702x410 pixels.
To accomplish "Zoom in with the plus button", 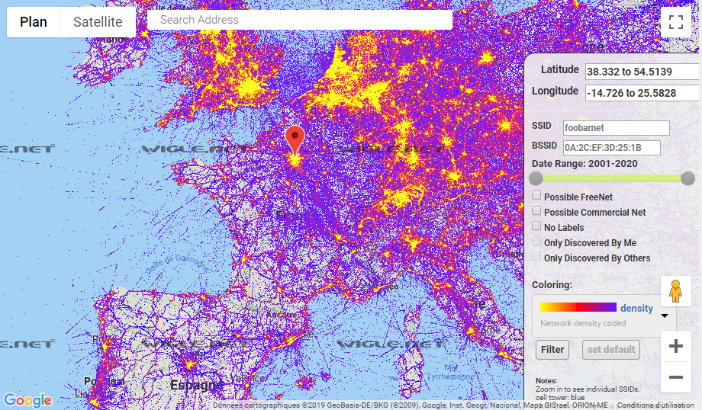I will [675, 347].
